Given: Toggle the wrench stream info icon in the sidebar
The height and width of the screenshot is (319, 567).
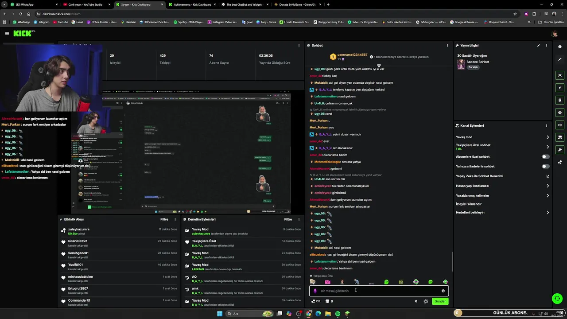Looking at the screenshot, I should [x=560, y=150].
